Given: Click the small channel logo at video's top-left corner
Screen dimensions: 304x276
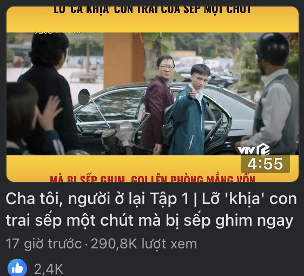Looking at the screenshot, I should [43, 32].
